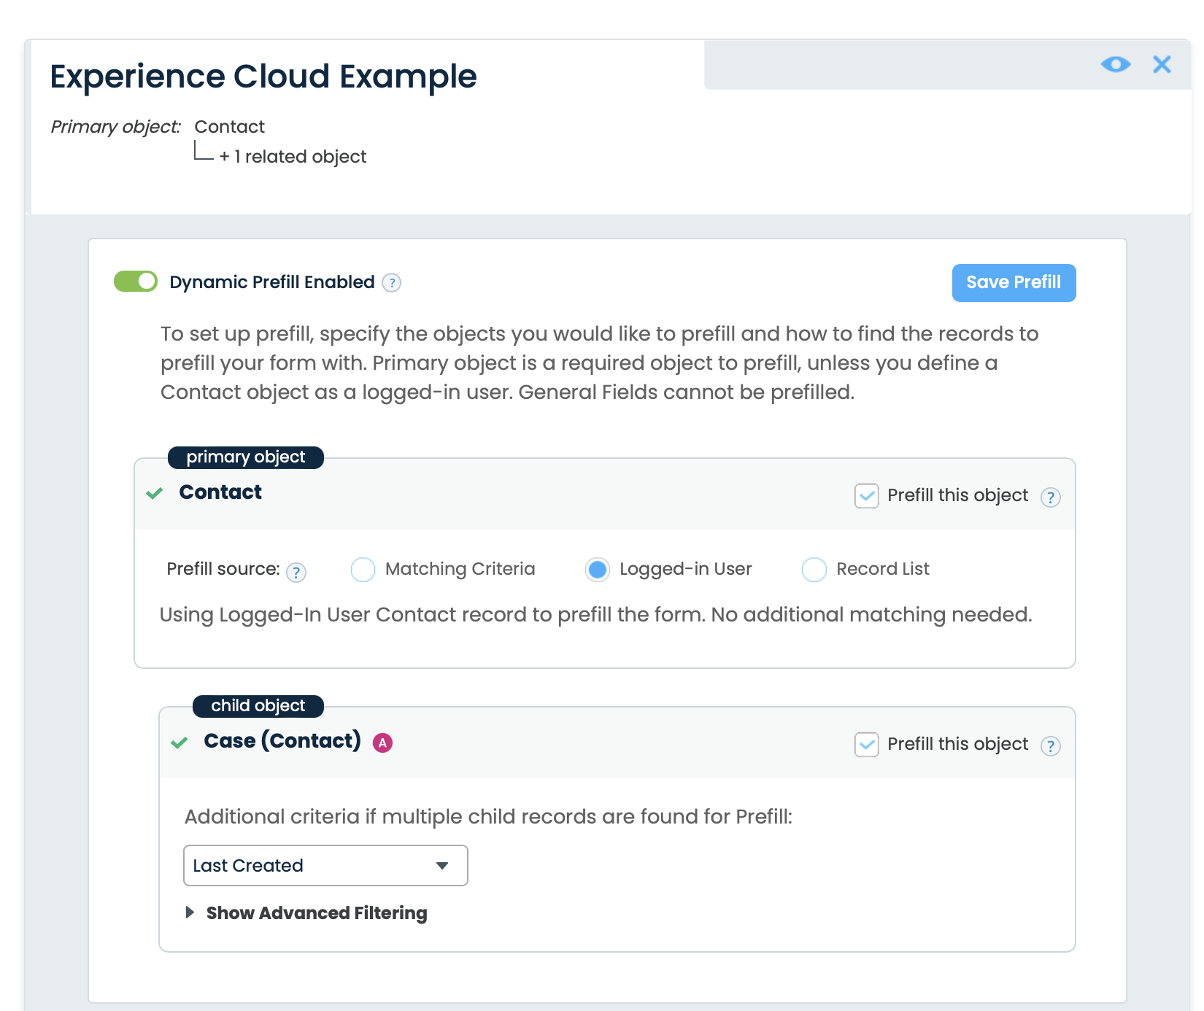1204x1011 pixels.
Task: Uncheck Prefill this object for Contact
Action: [866, 496]
